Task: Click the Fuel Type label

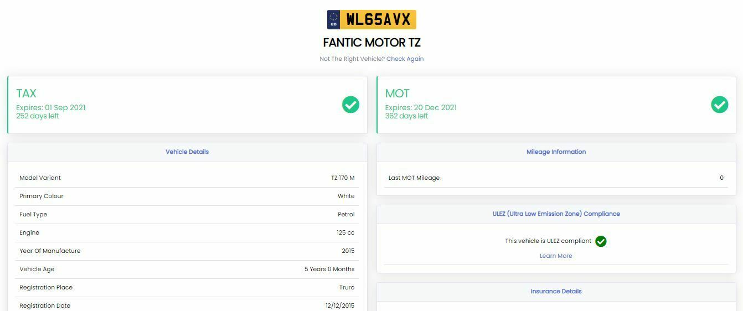Action: [33, 214]
